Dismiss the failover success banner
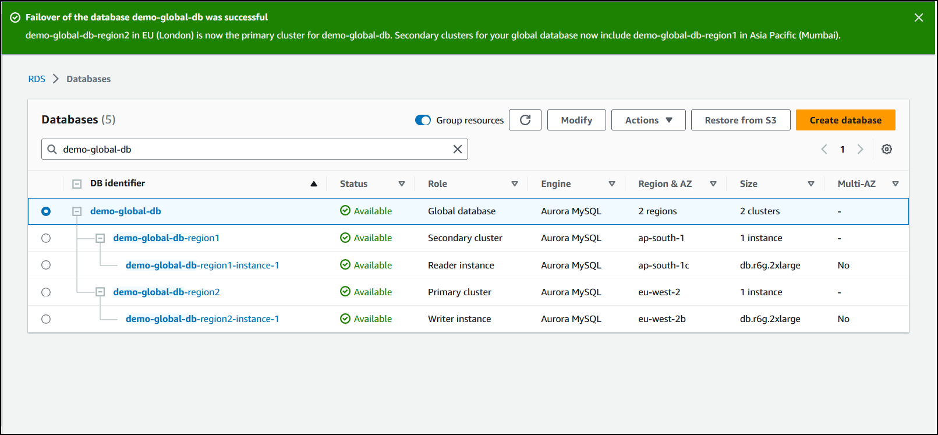The height and width of the screenshot is (435, 938). pos(918,17)
